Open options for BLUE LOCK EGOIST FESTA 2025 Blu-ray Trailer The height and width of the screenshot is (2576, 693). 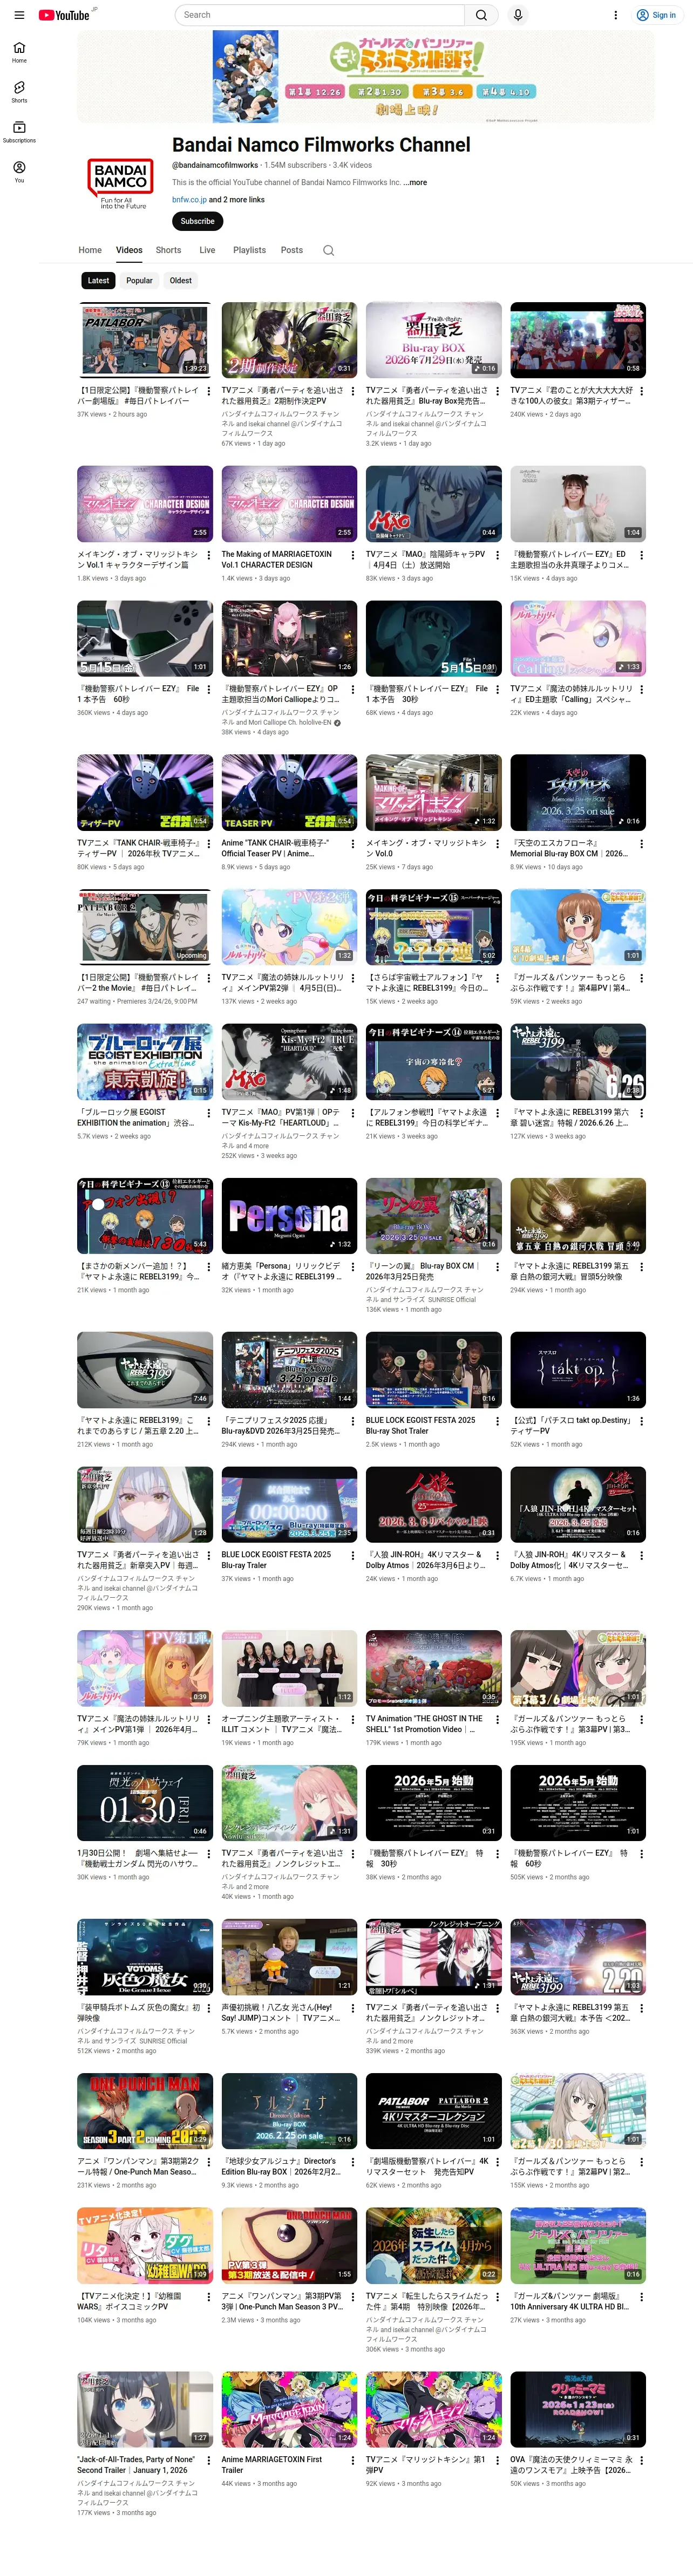[x=352, y=1556]
